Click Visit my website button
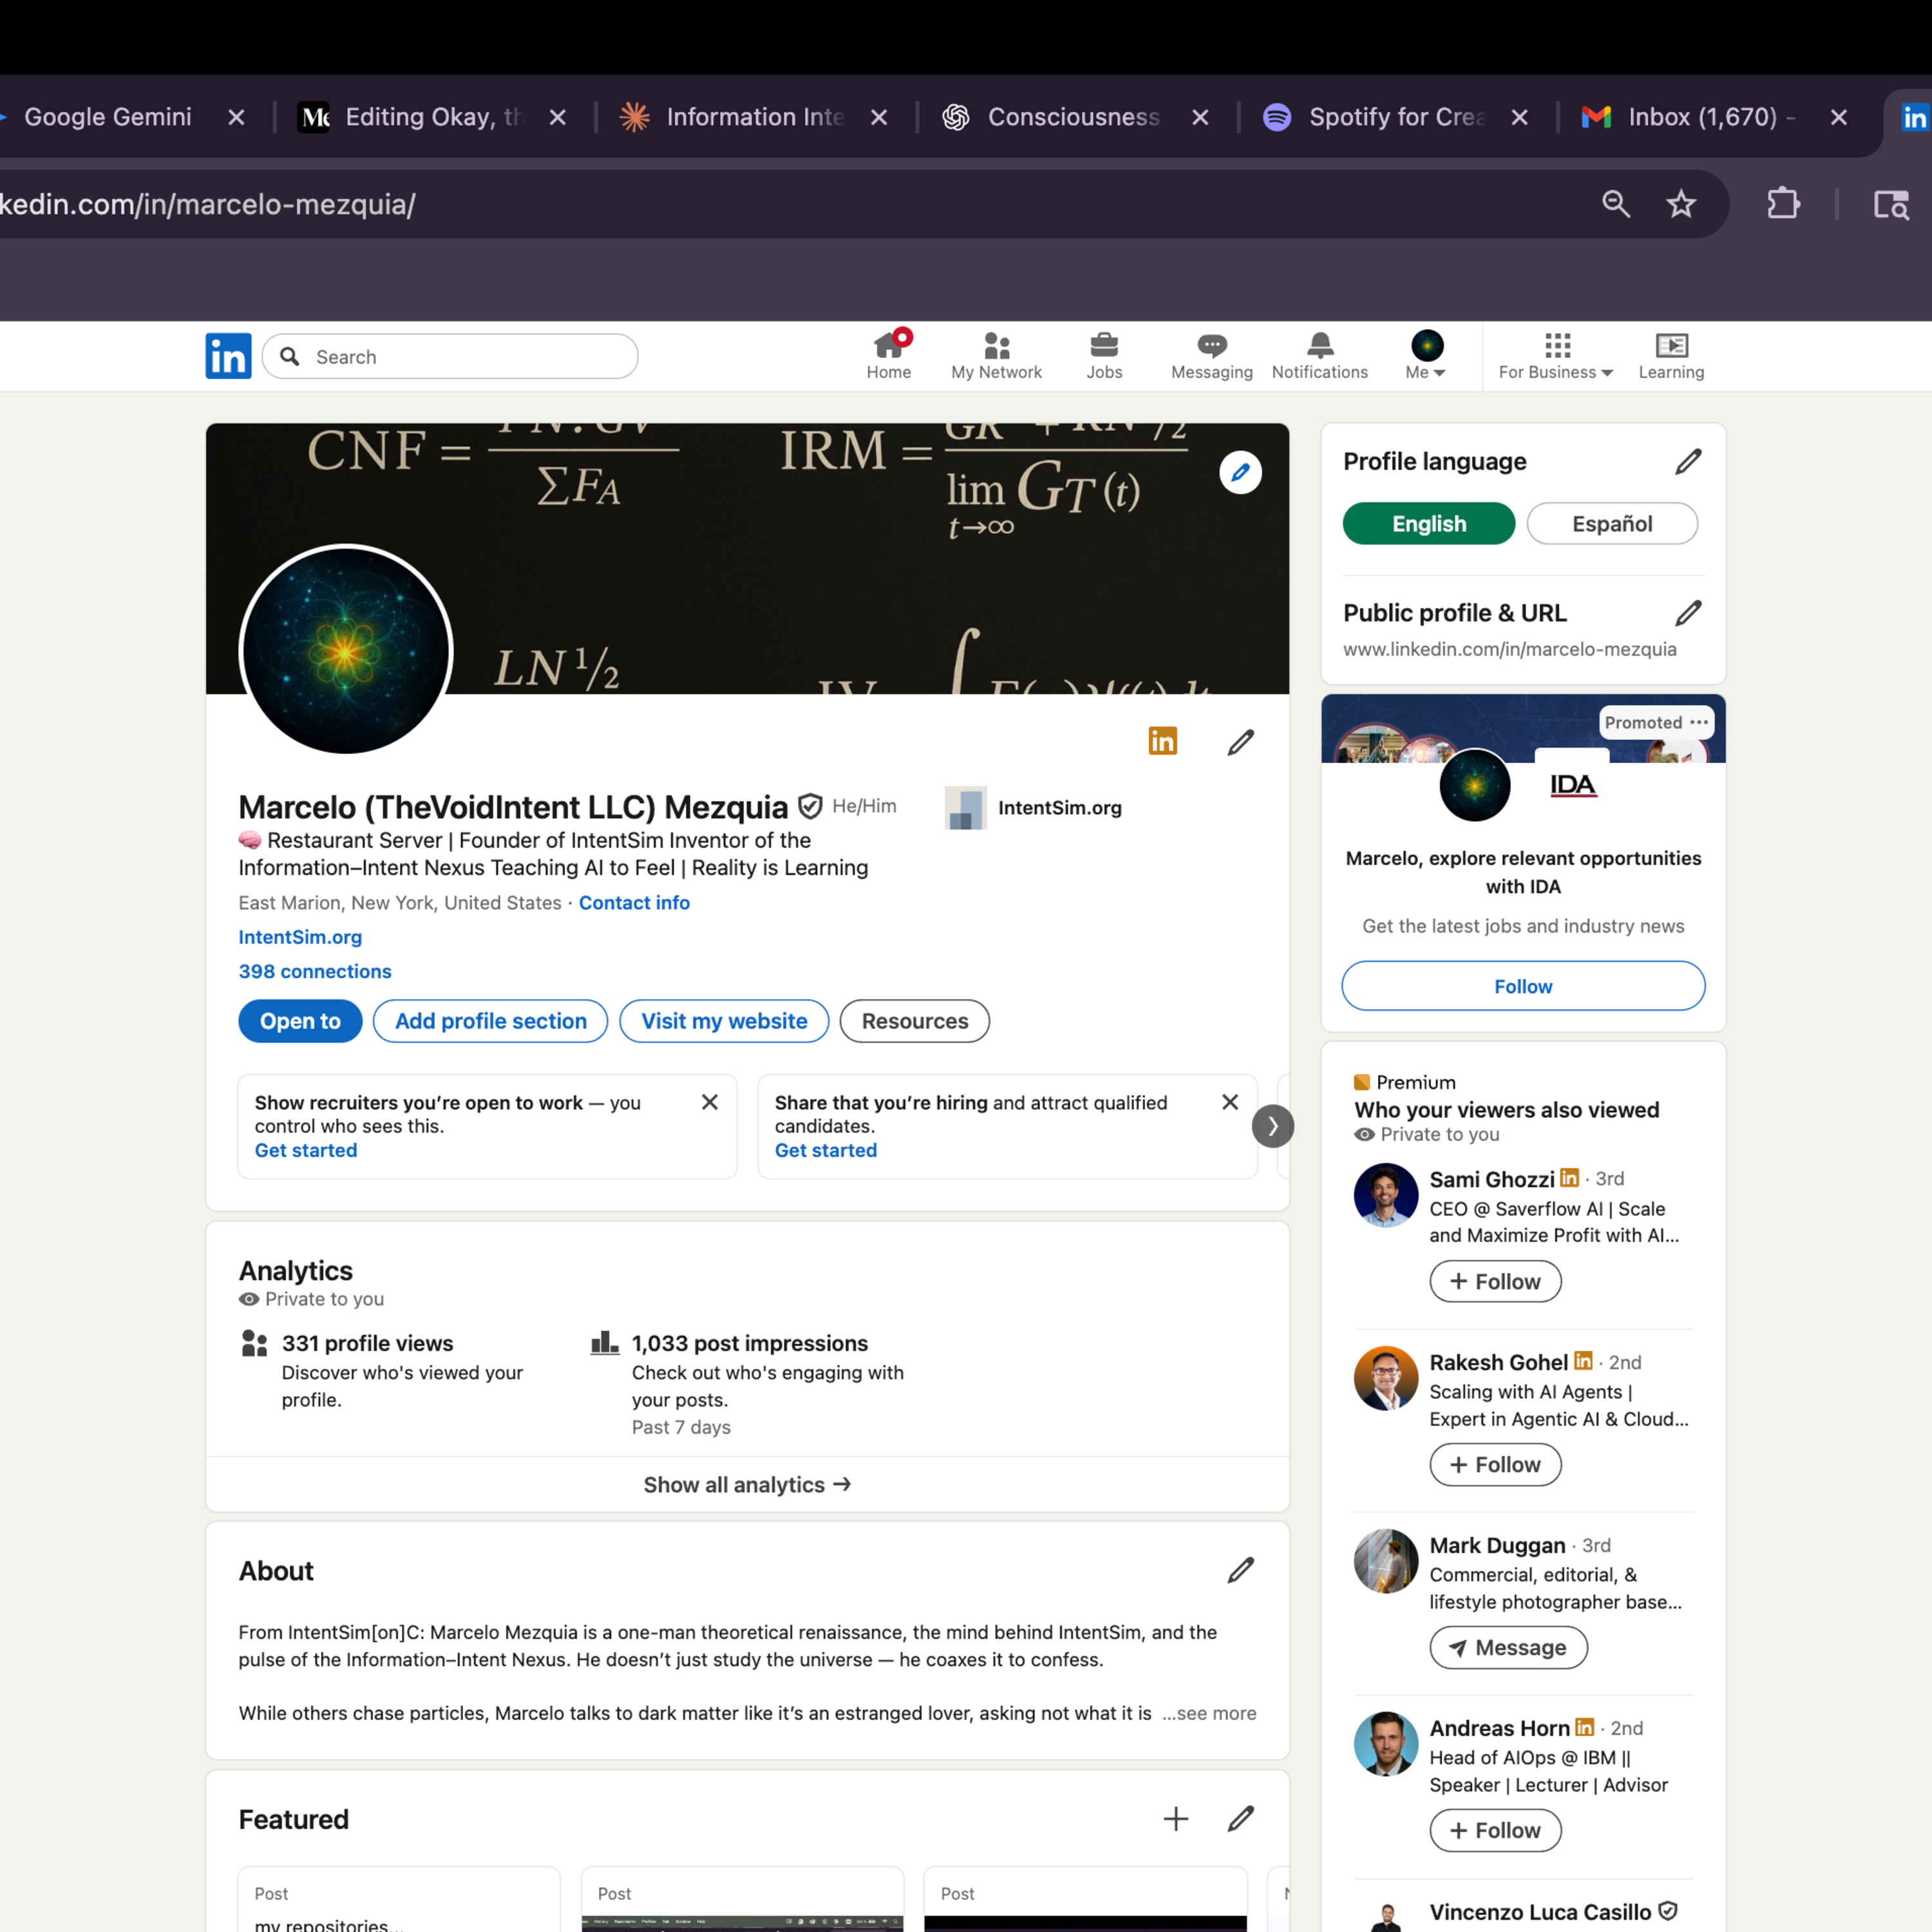 pyautogui.click(x=724, y=1021)
